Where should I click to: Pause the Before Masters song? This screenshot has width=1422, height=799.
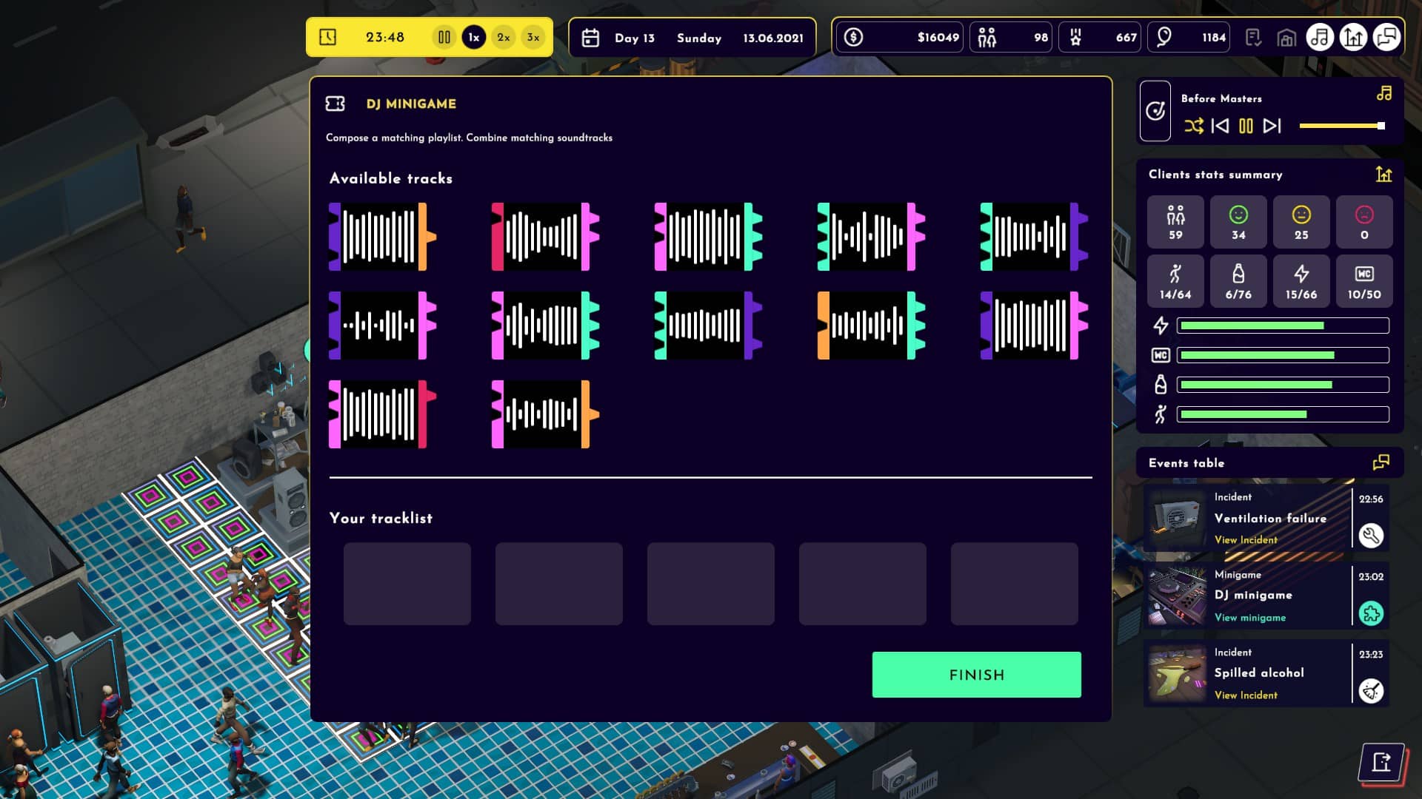(1246, 126)
